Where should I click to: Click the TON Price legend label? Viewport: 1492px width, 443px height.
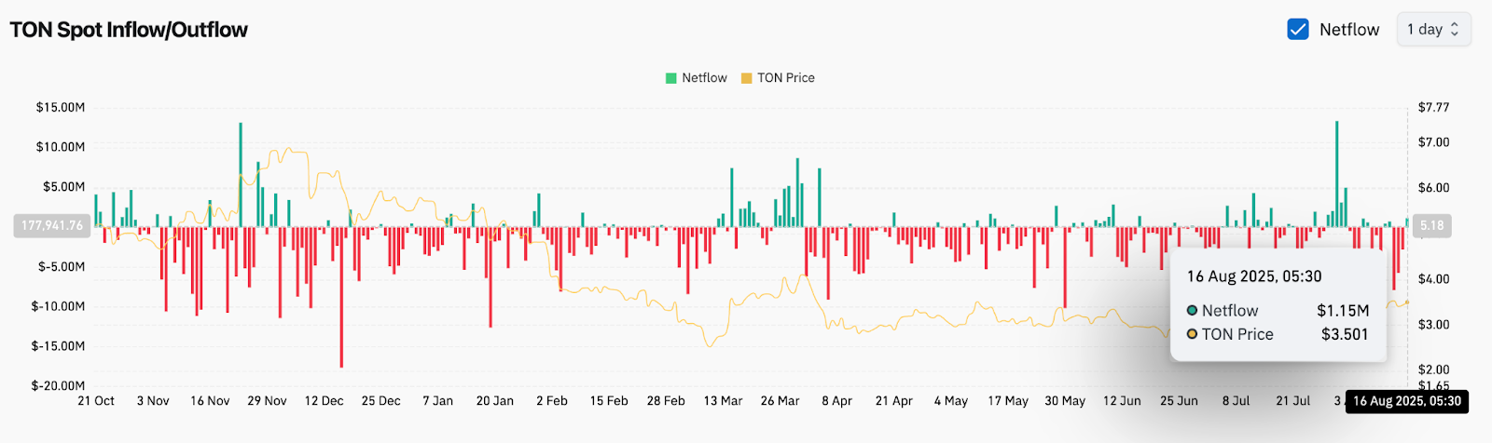point(785,78)
